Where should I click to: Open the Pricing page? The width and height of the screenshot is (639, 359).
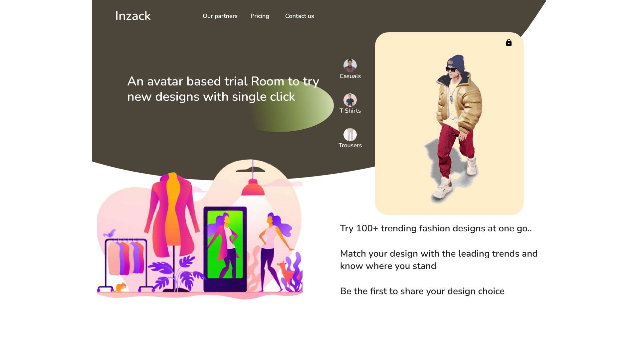point(260,16)
